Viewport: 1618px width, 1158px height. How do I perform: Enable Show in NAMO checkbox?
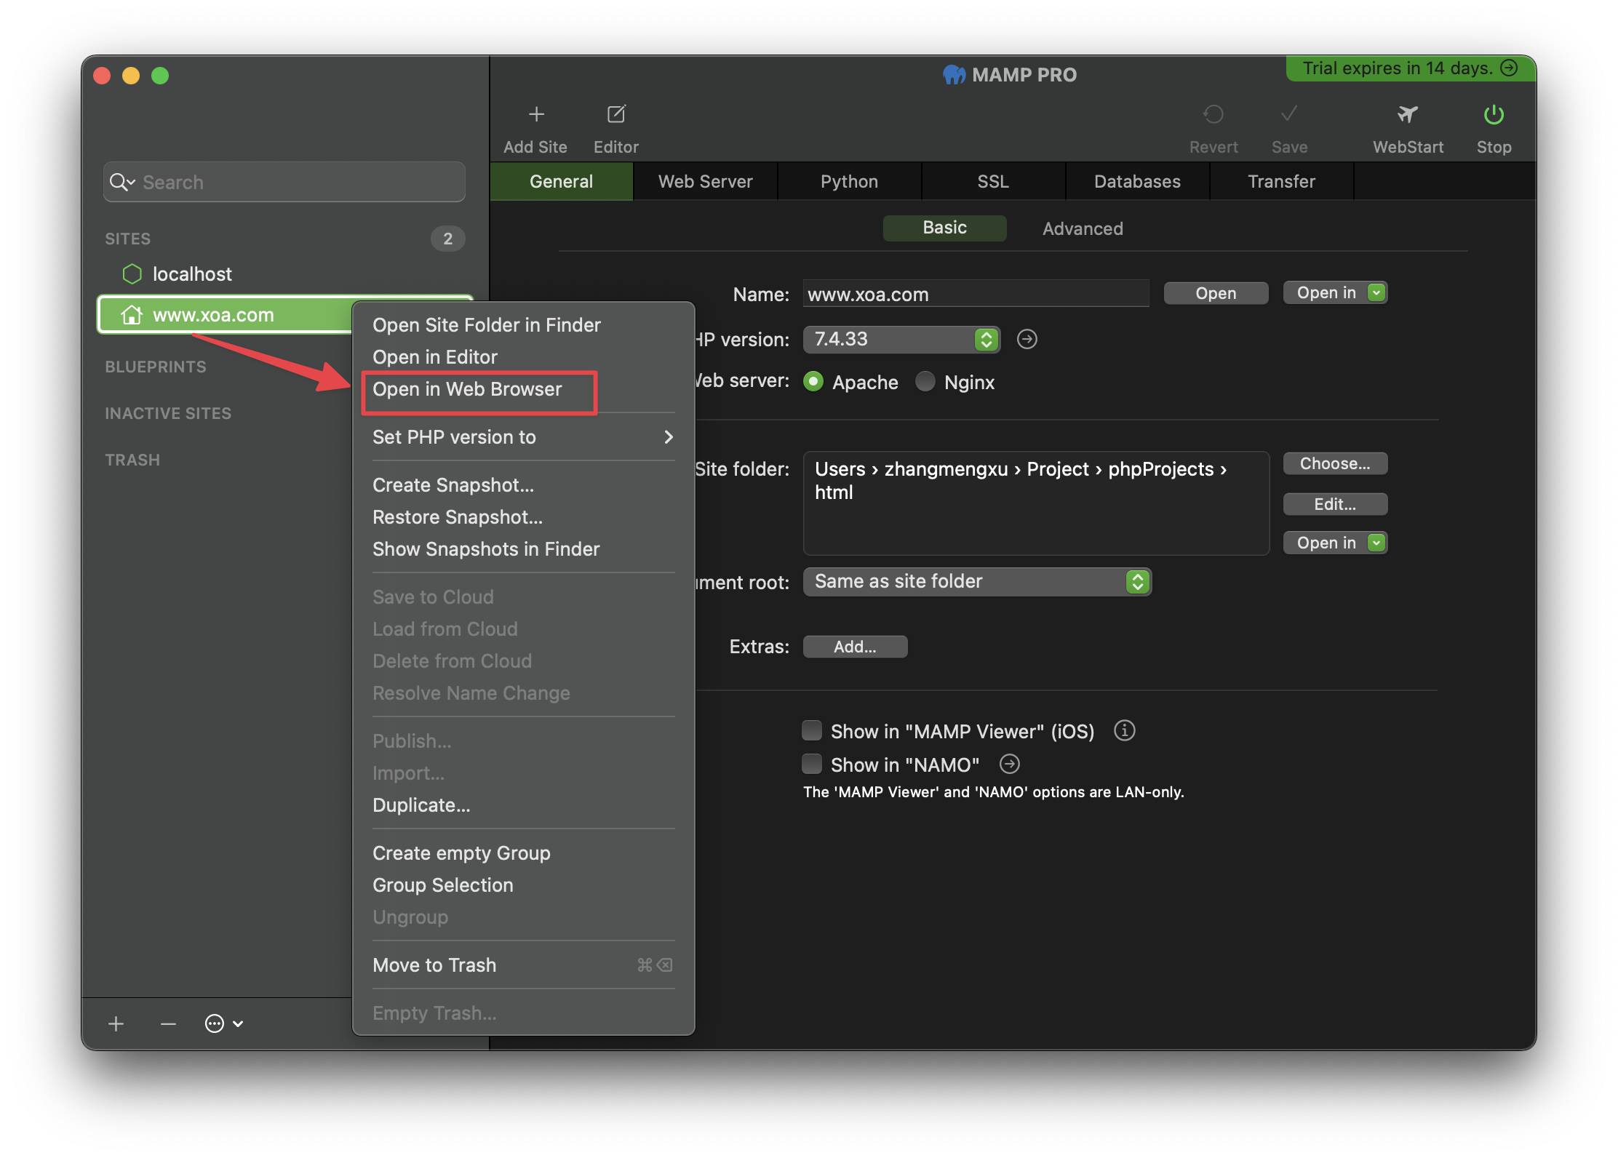[x=812, y=764]
